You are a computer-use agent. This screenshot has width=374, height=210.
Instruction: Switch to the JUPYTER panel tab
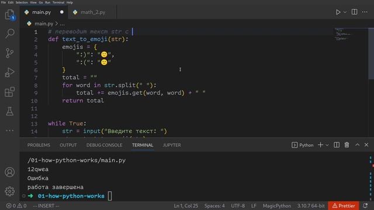click(172, 145)
